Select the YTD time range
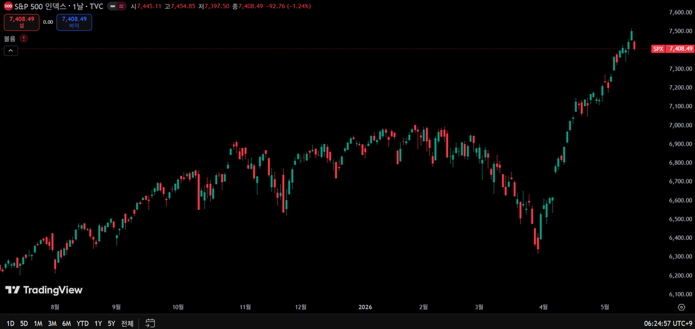695x329 pixels. pyautogui.click(x=83, y=323)
